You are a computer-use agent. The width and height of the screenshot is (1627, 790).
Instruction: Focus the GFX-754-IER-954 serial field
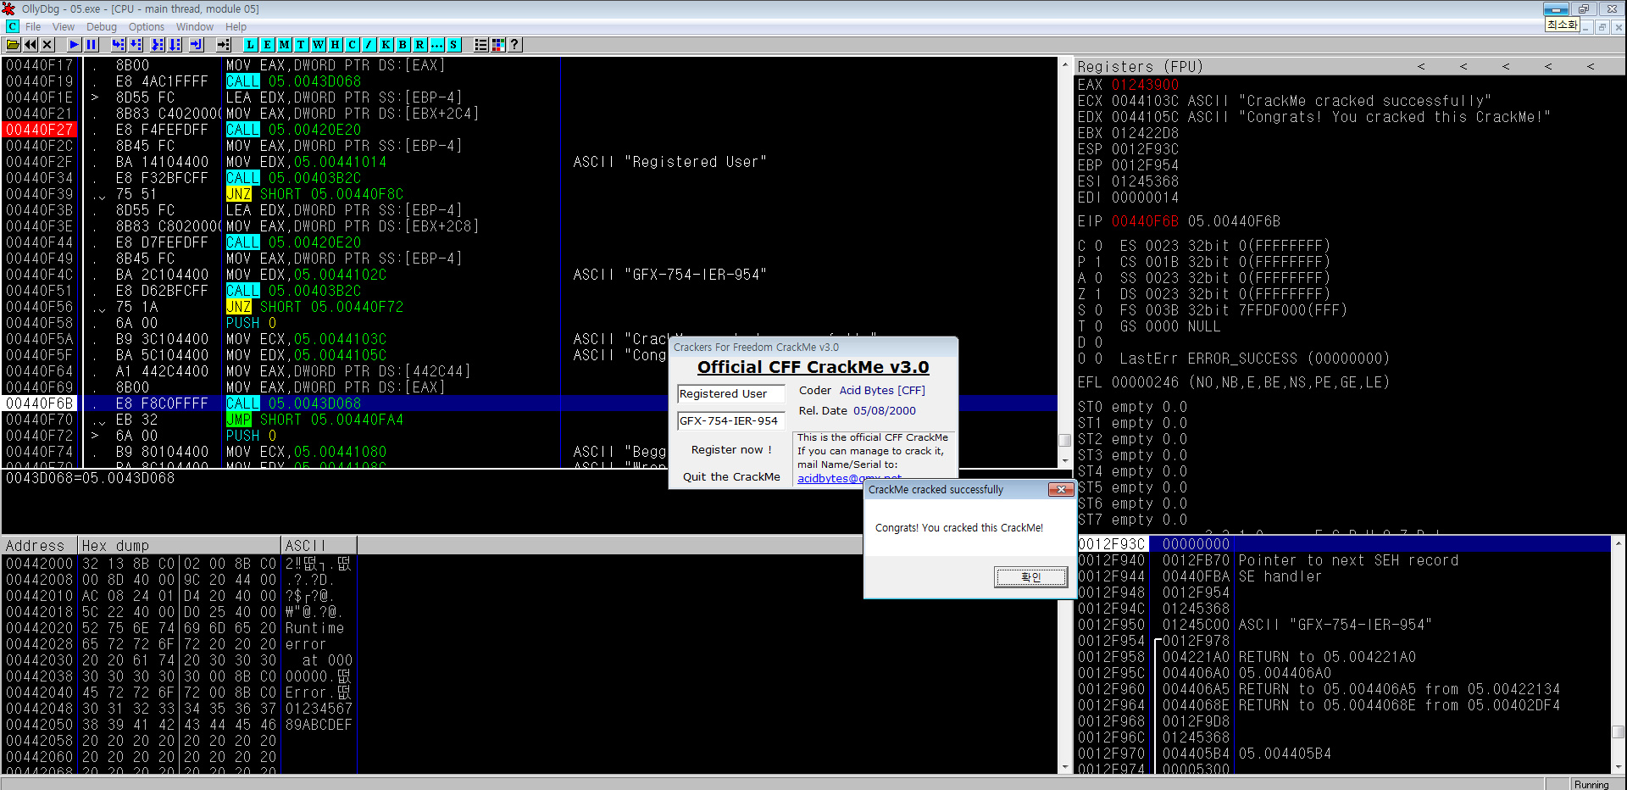(x=730, y=421)
